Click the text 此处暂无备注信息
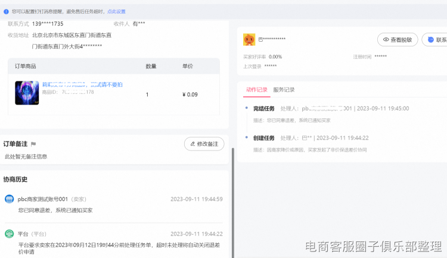 click(26, 156)
